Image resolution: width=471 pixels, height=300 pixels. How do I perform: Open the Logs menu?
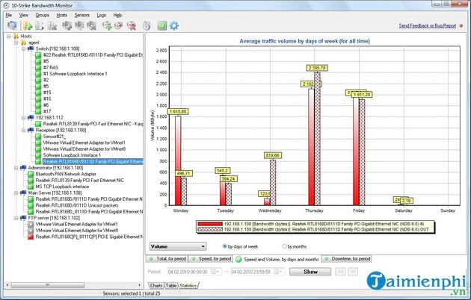tap(101, 15)
